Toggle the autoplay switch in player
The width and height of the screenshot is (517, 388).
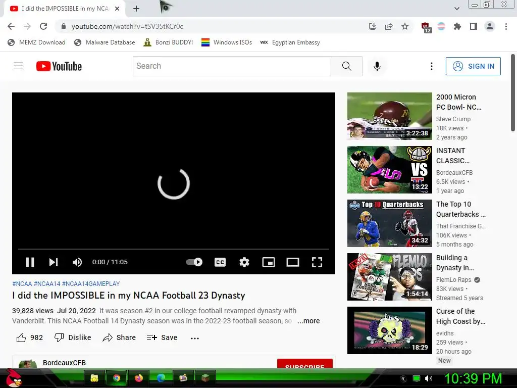coord(194,262)
